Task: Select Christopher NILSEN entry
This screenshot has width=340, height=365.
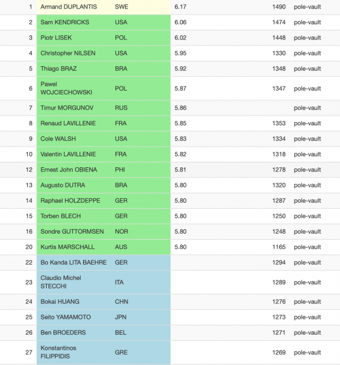Action: point(170,54)
